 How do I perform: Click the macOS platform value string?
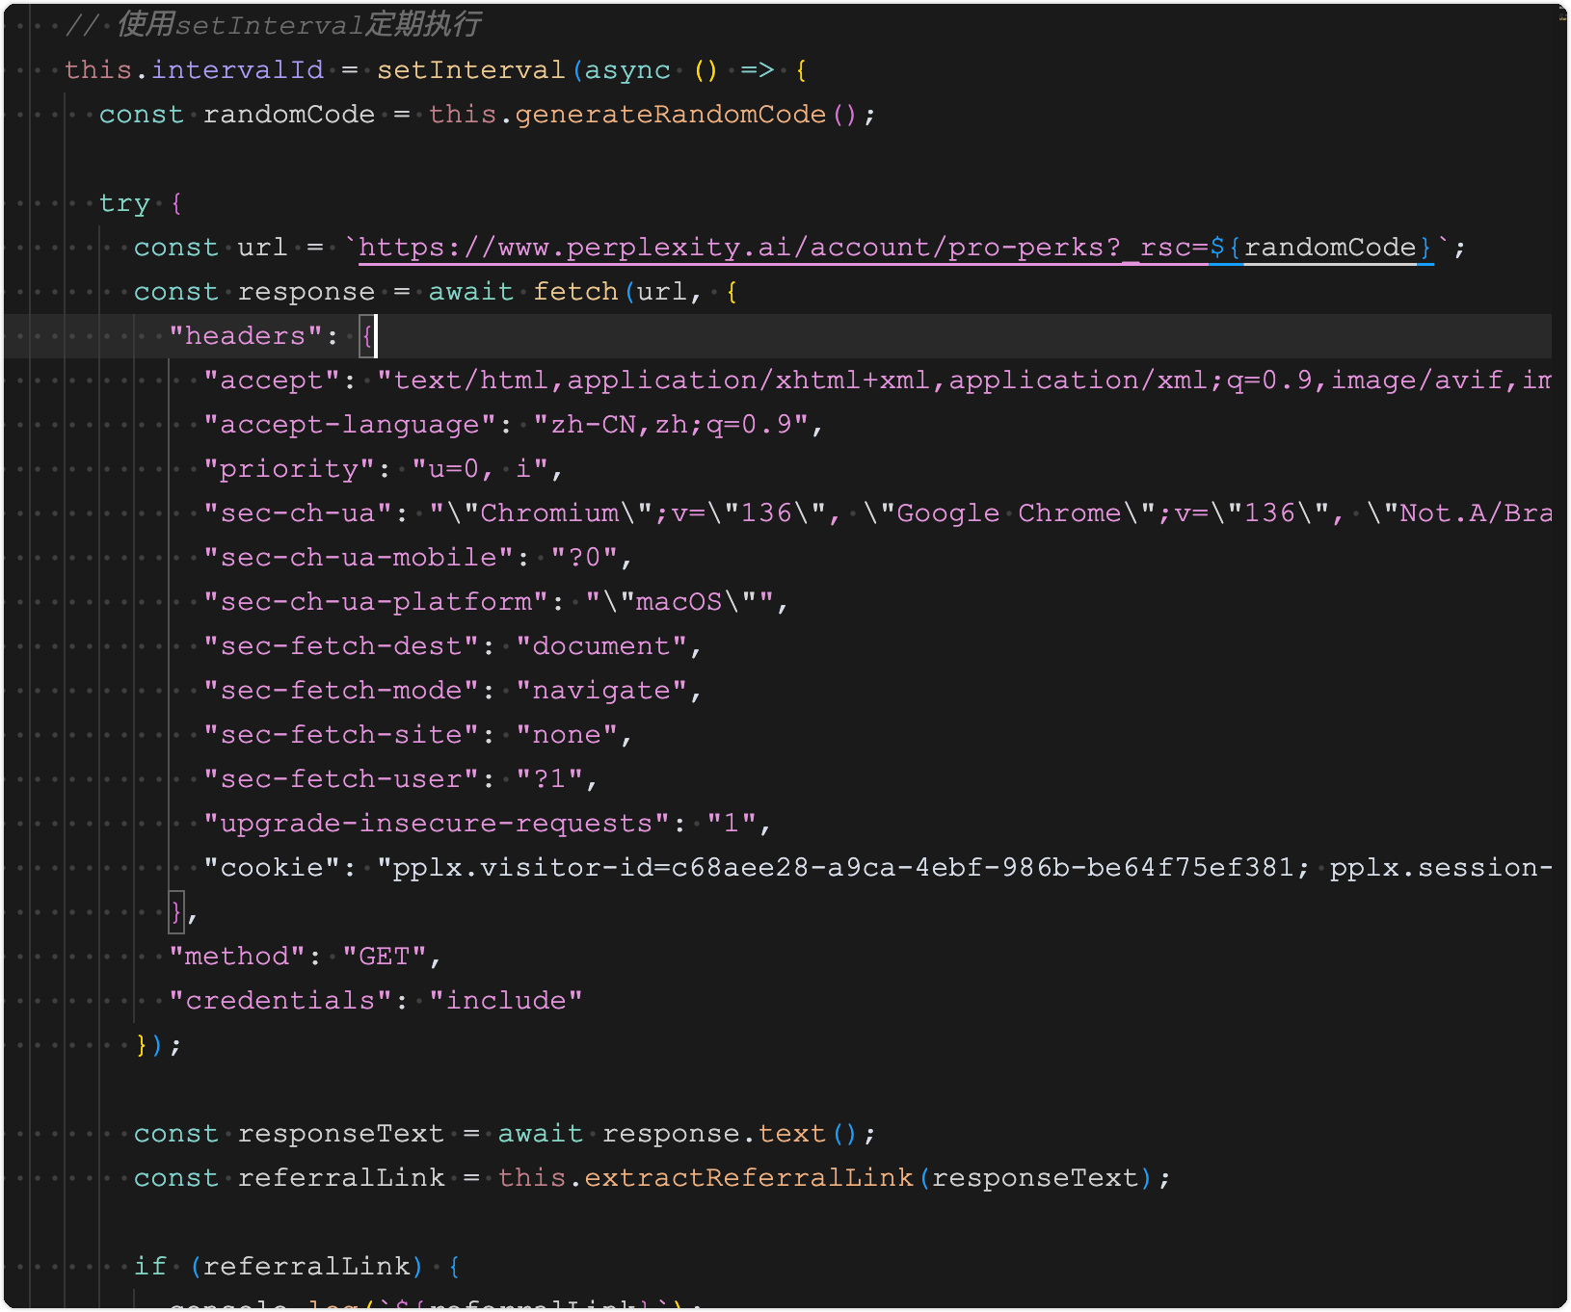[679, 602]
